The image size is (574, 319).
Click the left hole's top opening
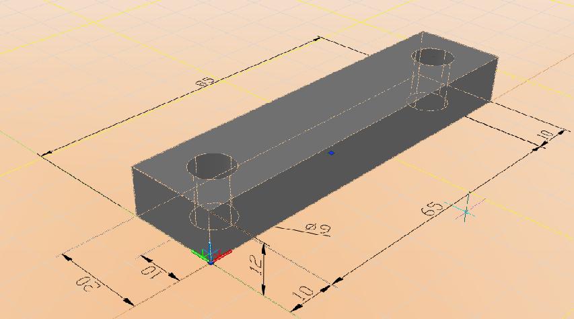(213, 164)
